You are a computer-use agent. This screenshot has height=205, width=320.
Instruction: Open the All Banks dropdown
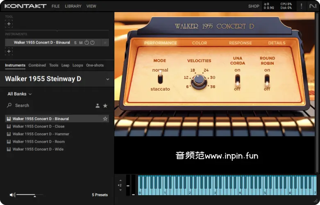click(x=20, y=94)
